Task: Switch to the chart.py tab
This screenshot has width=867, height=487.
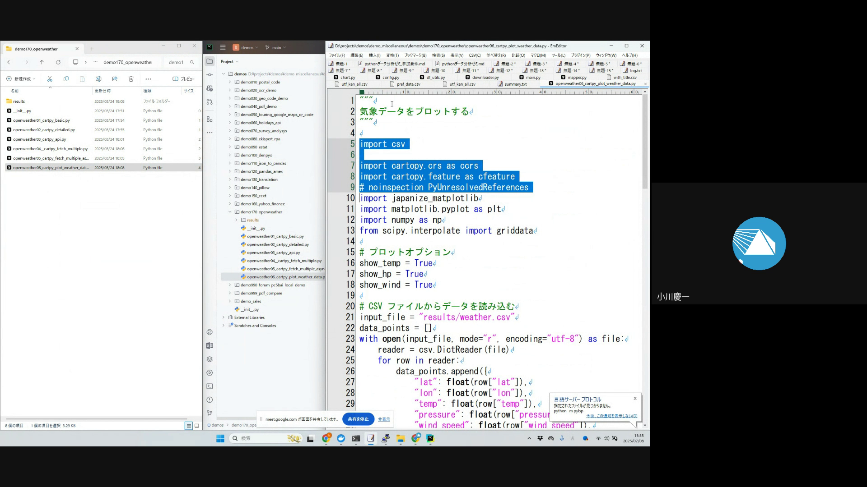Action: [347, 78]
